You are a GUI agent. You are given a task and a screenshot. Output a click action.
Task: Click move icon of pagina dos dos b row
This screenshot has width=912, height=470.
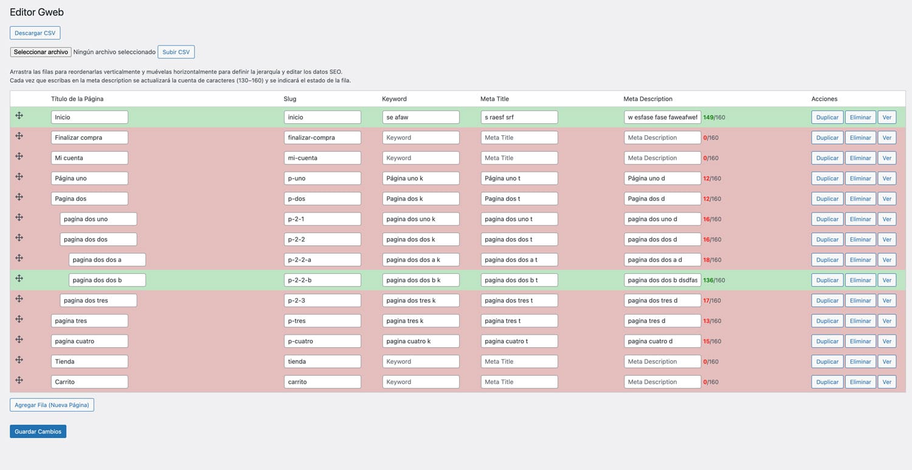point(19,278)
